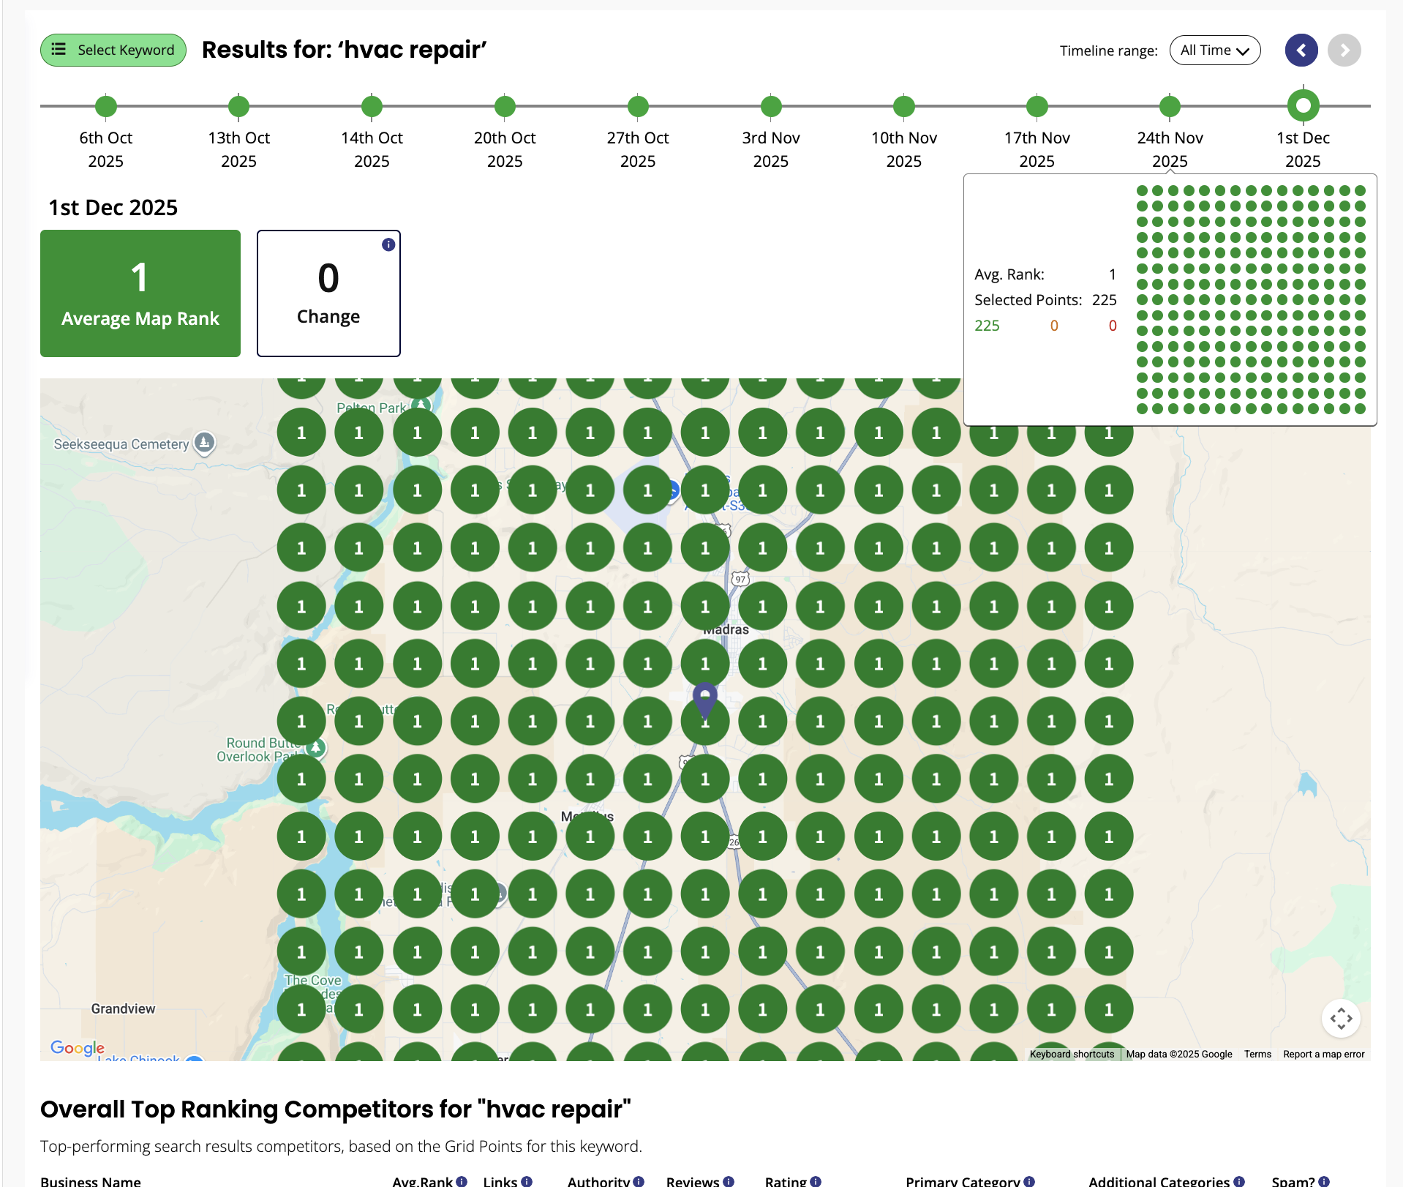Image resolution: width=1403 pixels, height=1187 pixels.
Task: Open the Select Keyword list
Action: 113,50
